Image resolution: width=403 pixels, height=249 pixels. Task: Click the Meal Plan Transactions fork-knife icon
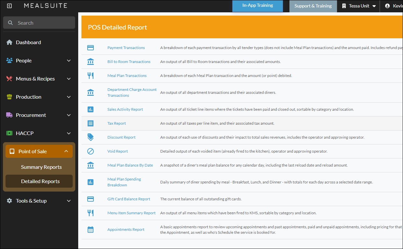coord(91,76)
